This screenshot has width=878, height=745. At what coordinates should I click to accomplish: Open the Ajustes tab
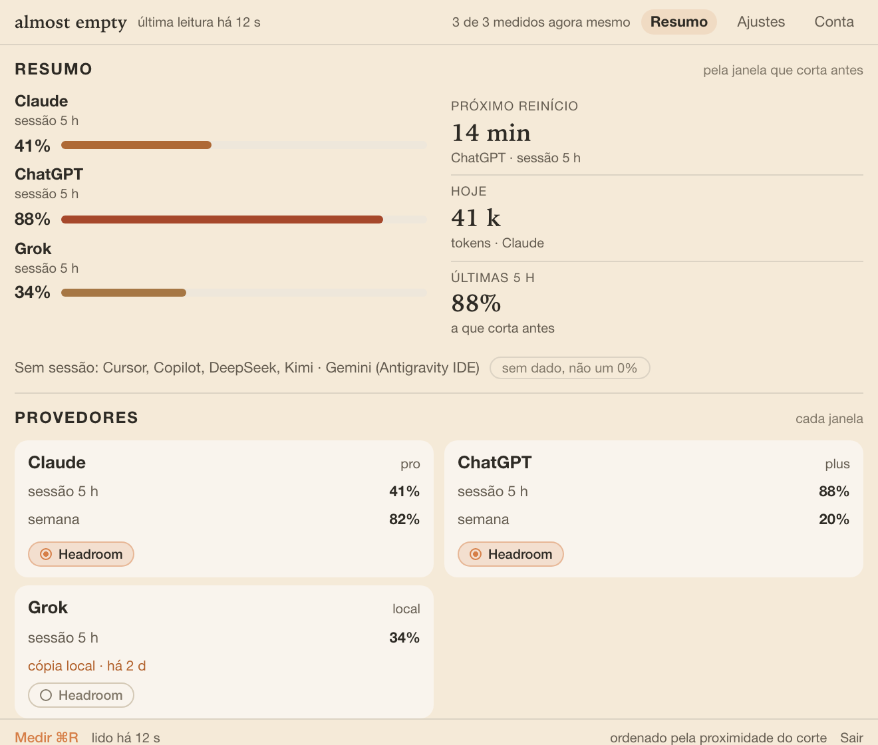[761, 22]
